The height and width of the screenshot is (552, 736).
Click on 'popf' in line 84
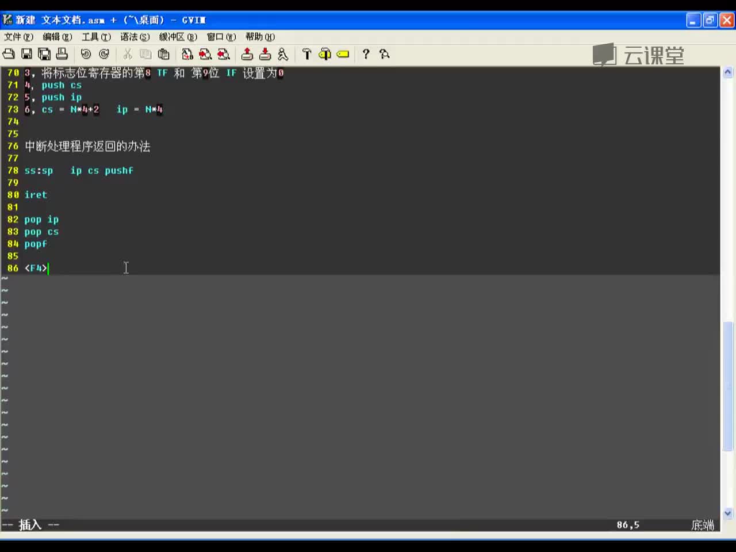click(36, 244)
